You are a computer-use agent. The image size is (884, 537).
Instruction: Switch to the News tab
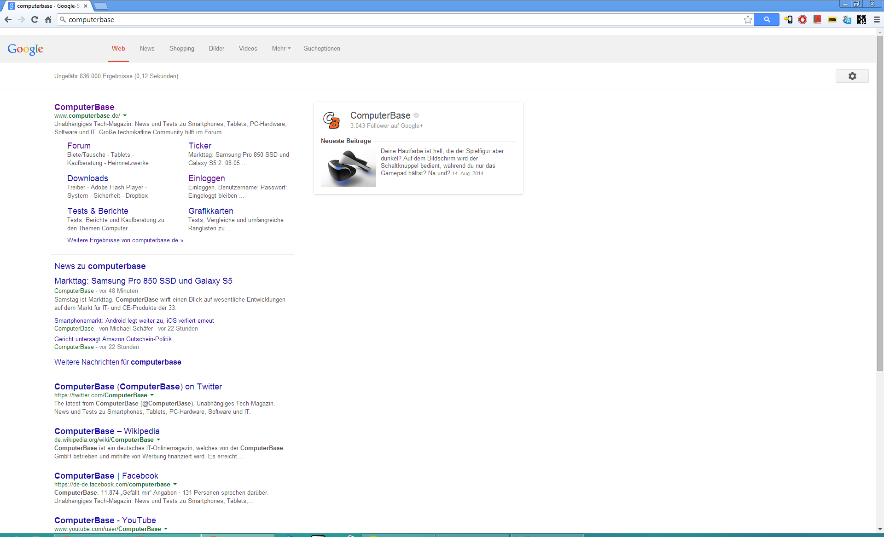(x=147, y=48)
